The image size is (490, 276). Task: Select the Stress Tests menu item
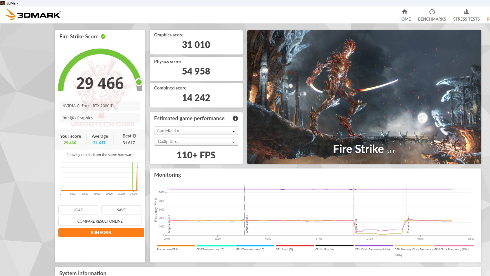click(x=466, y=16)
